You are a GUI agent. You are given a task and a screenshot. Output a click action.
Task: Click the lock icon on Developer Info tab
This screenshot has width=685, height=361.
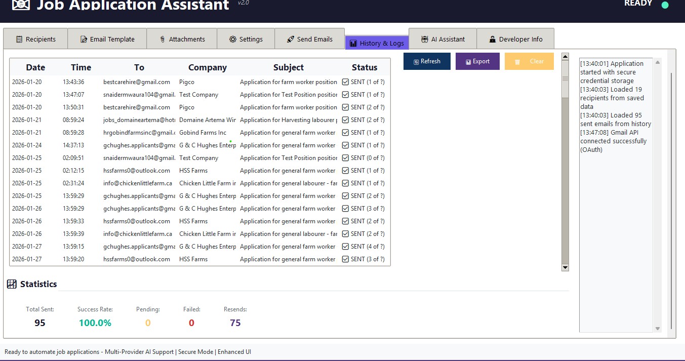pyautogui.click(x=492, y=38)
